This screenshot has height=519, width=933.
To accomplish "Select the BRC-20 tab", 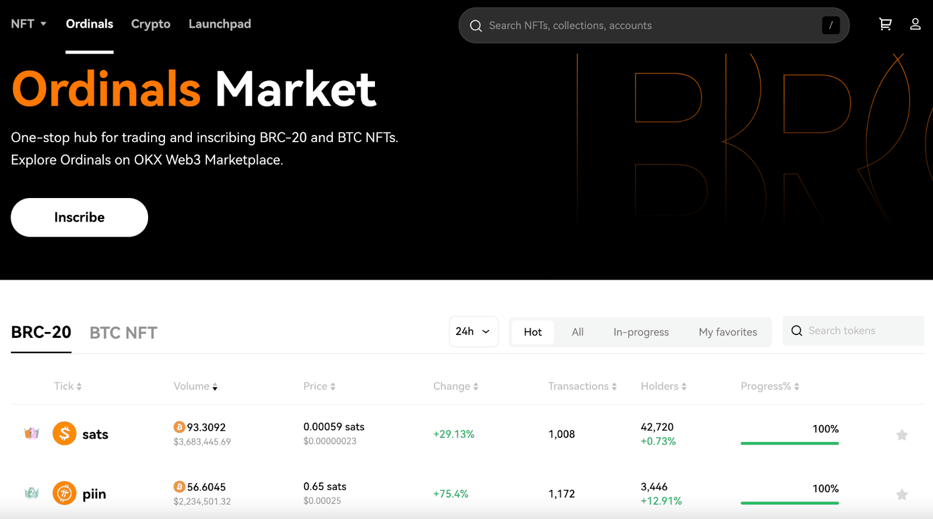I will [41, 332].
